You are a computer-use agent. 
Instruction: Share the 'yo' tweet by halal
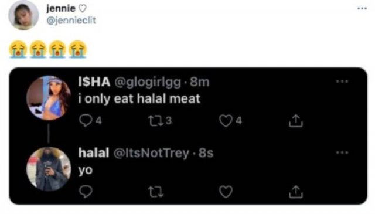tap(296, 192)
